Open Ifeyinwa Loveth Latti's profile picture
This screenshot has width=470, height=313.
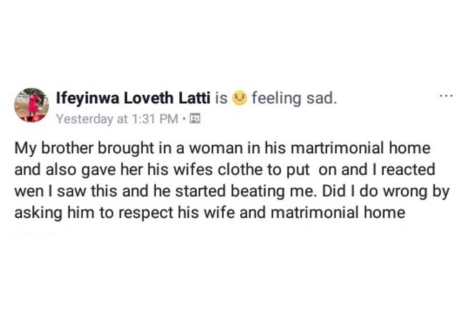pos(31,105)
